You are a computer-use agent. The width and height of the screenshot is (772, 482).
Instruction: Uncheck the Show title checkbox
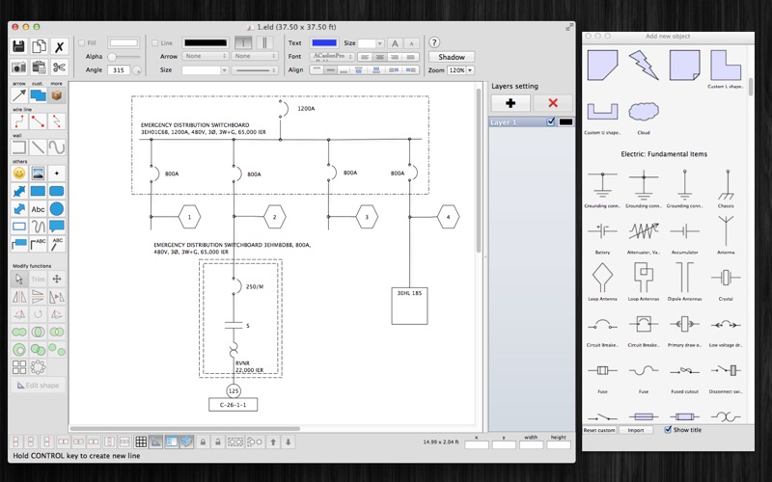coord(669,430)
